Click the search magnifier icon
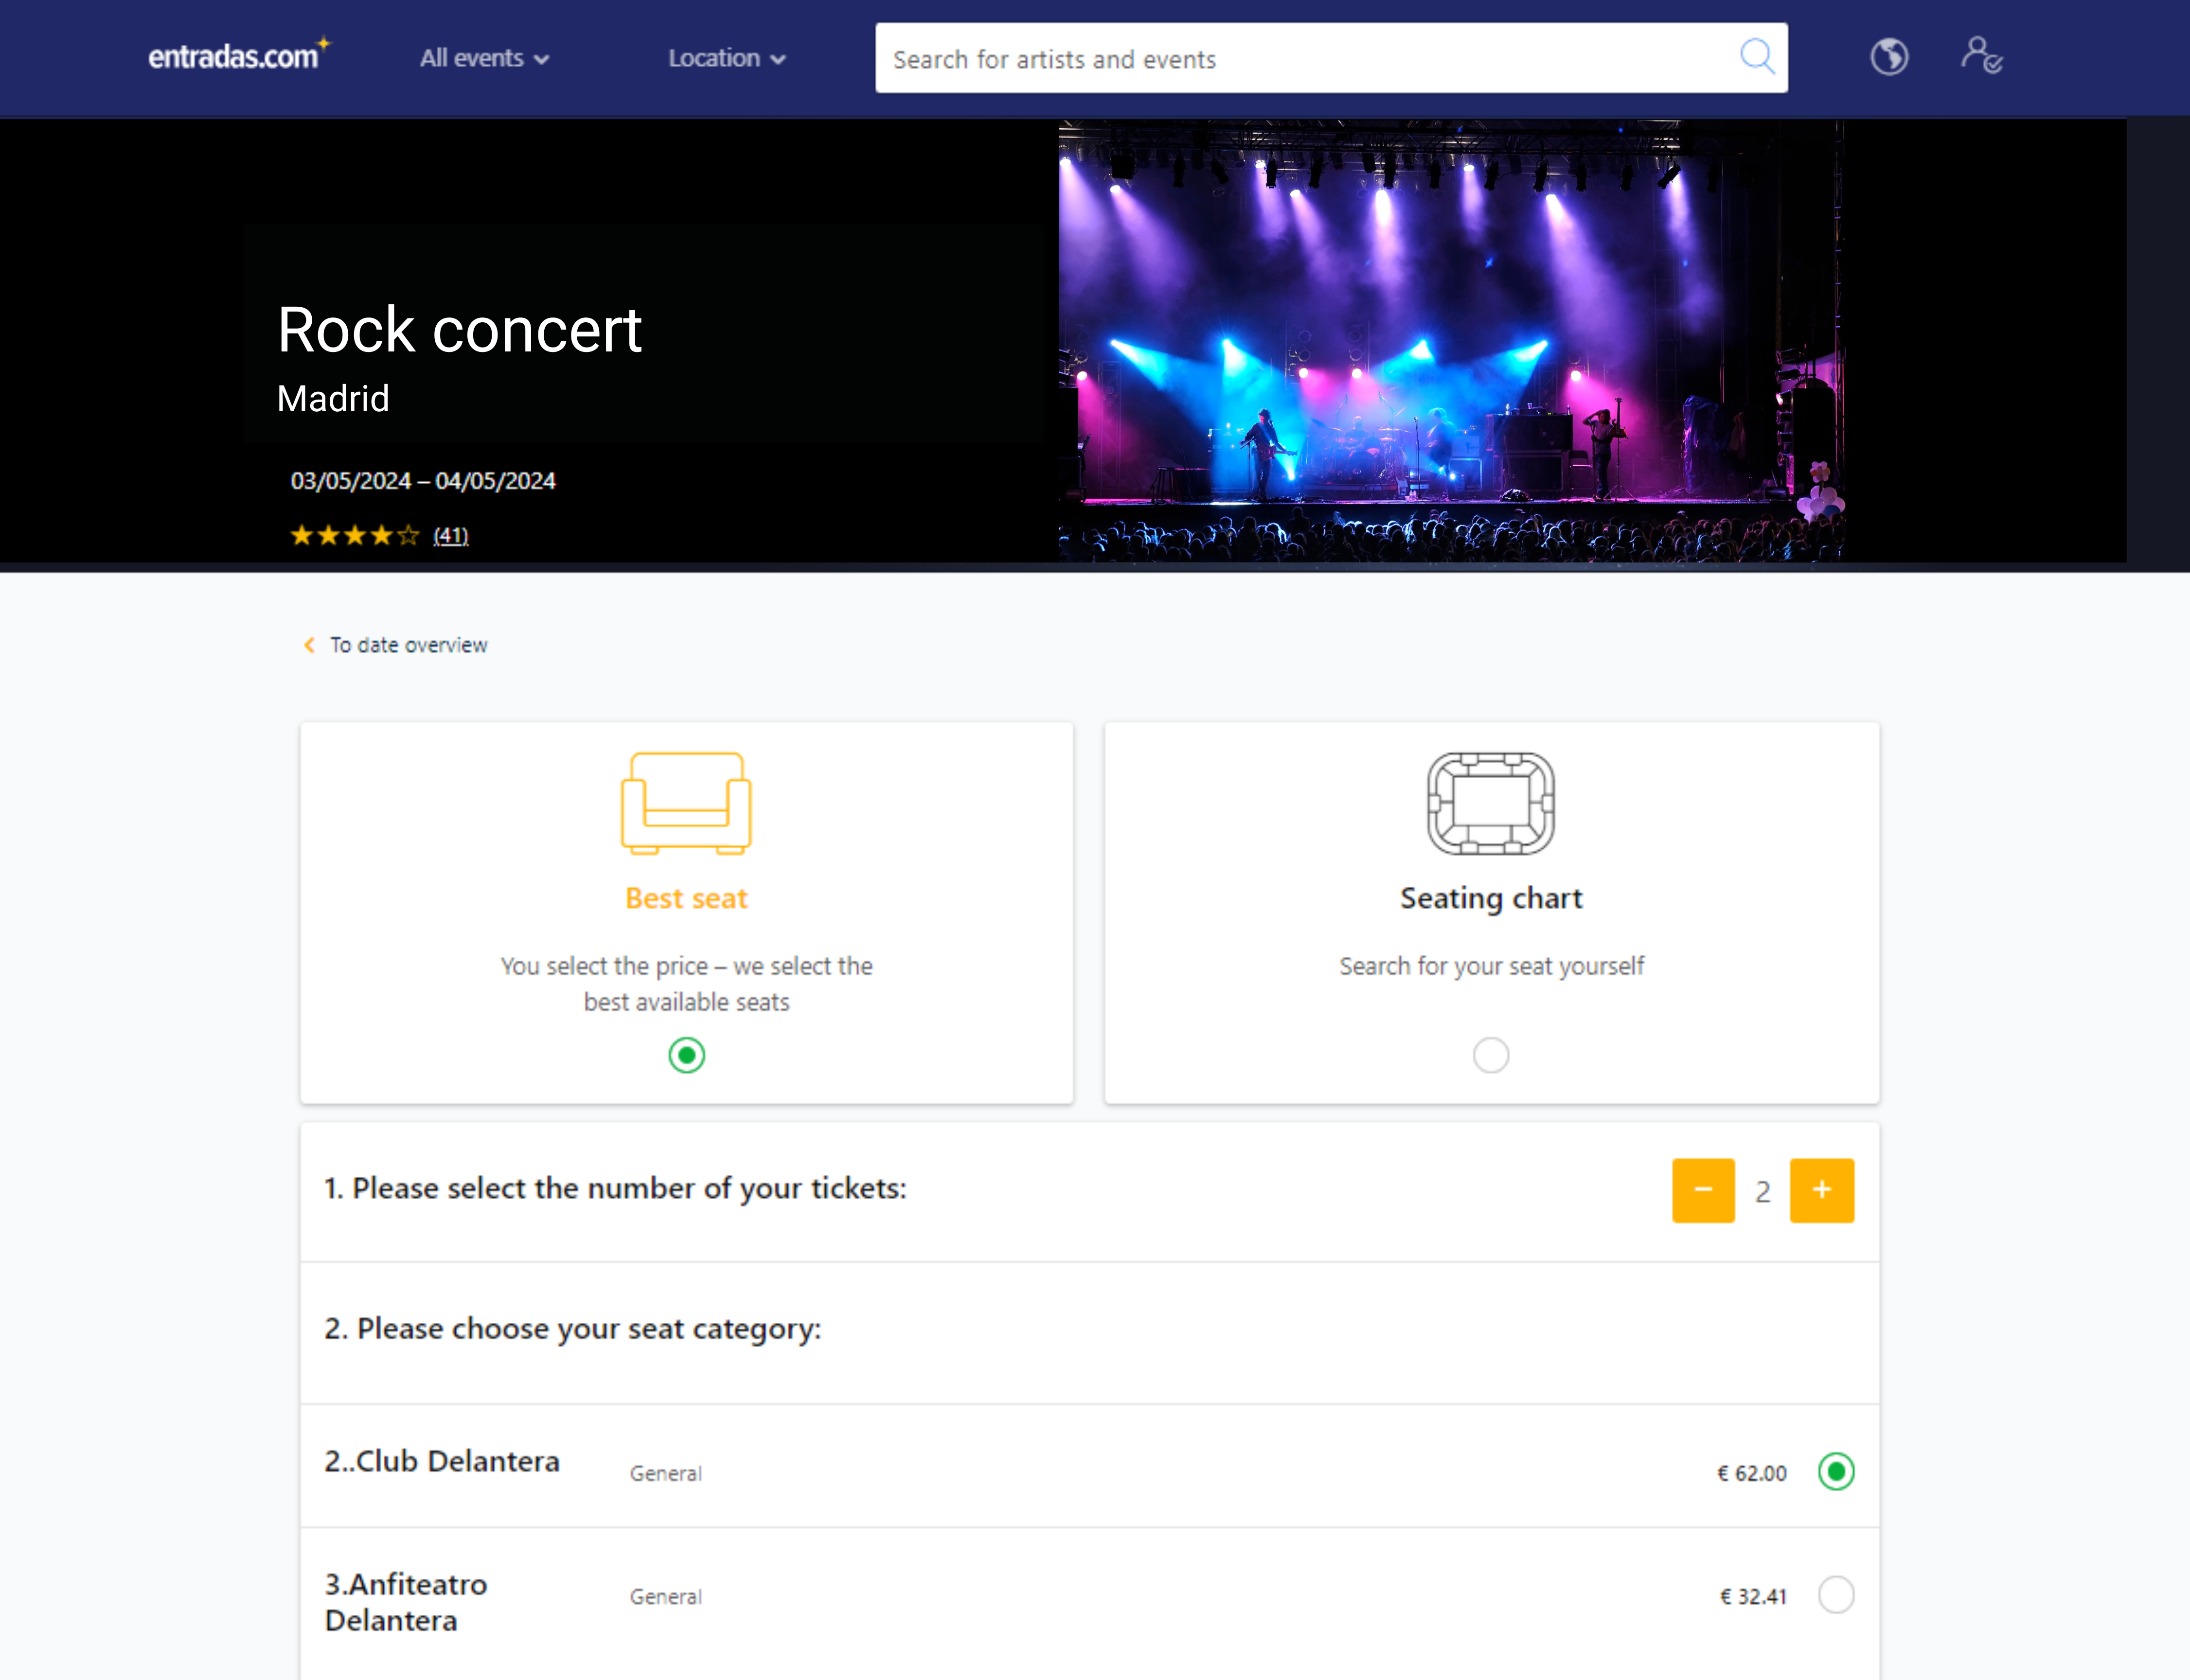 [1756, 57]
